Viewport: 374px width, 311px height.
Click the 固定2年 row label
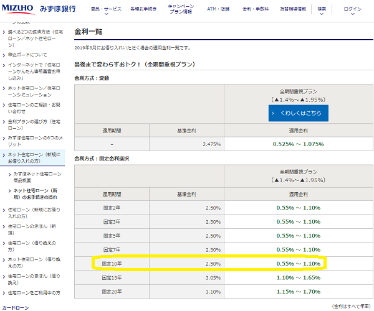tap(112, 208)
